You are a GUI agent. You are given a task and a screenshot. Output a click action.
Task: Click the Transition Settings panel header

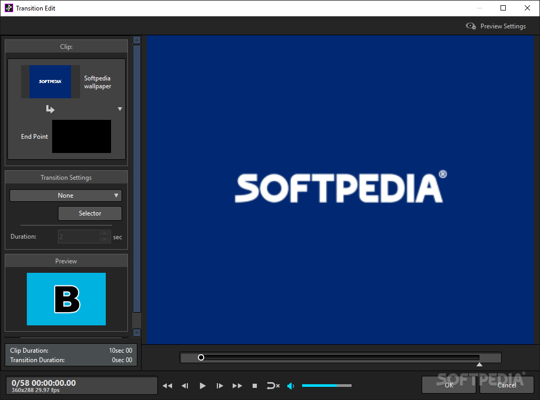pyautogui.click(x=66, y=178)
